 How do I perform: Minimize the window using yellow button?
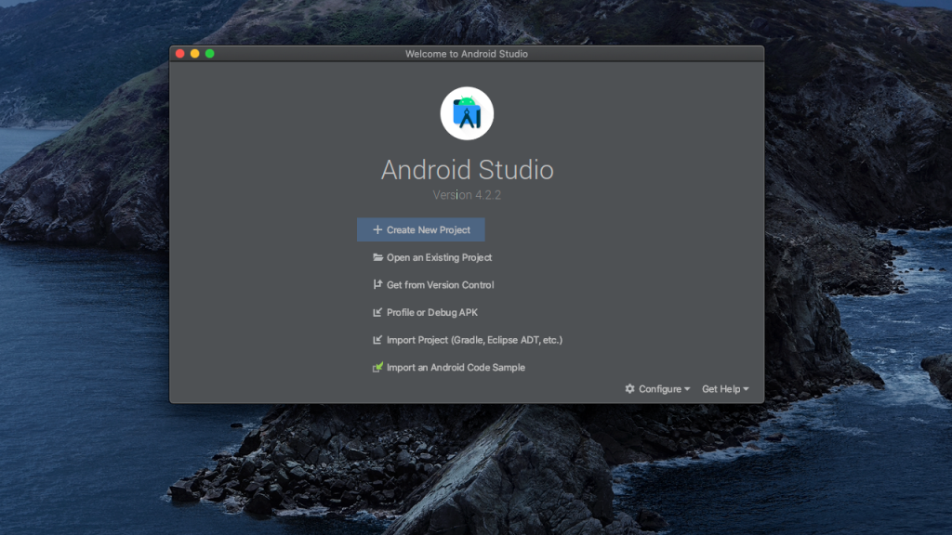click(195, 53)
